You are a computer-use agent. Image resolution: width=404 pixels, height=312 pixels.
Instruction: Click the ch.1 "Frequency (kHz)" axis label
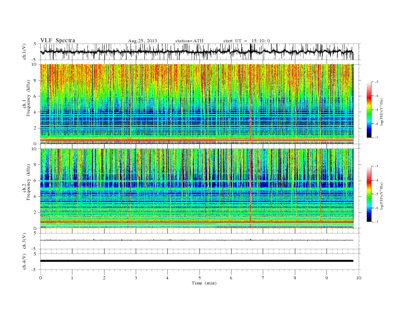[x=29, y=97]
